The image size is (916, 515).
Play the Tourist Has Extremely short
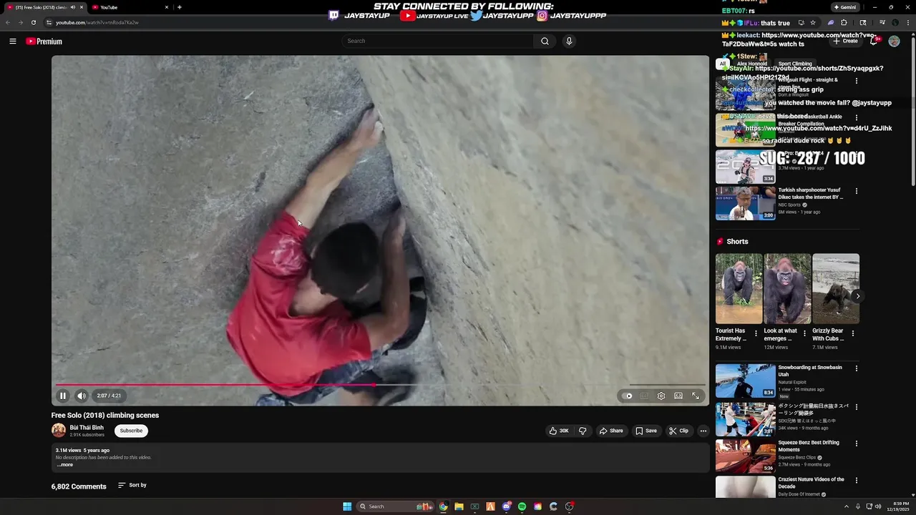(x=739, y=289)
